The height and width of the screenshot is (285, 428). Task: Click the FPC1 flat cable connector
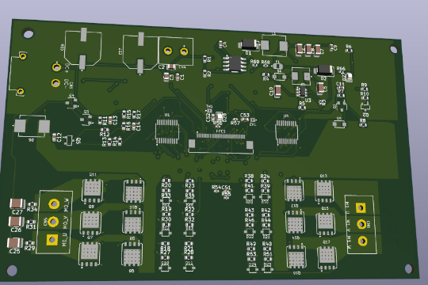click(x=221, y=142)
